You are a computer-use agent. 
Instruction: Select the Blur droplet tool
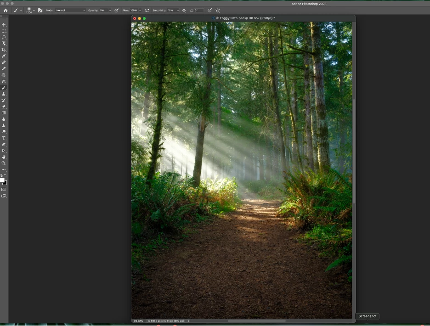coord(4,119)
